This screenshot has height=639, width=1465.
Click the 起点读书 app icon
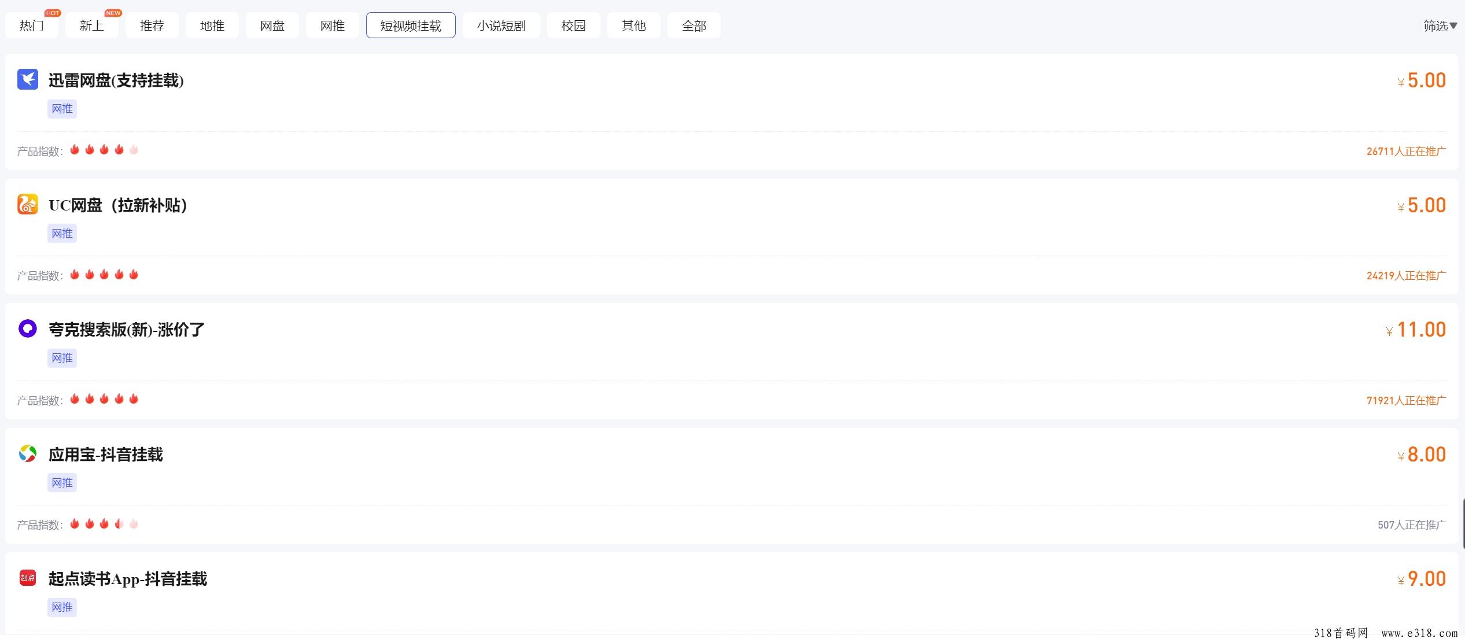(x=28, y=578)
